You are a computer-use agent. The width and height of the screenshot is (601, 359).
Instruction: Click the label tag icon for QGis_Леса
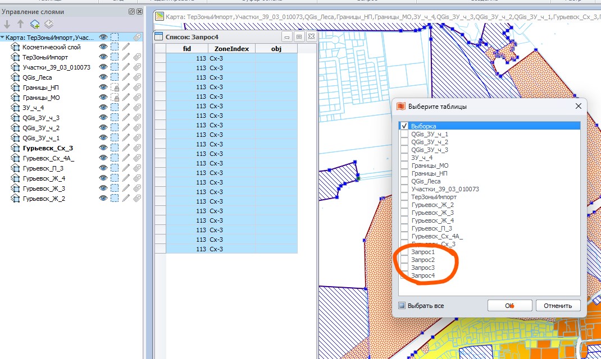[137, 77]
